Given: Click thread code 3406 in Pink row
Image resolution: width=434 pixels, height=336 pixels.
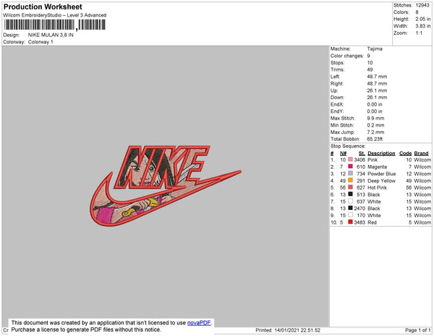Looking at the screenshot, I should [x=359, y=159].
